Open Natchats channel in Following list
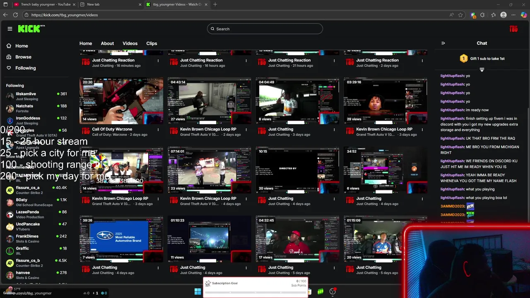Viewport: 530px width, 298px height. click(x=37, y=108)
